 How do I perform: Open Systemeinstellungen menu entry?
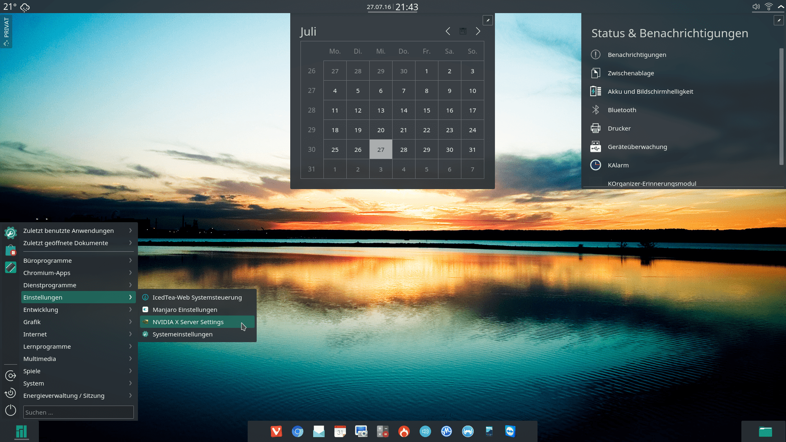183,334
